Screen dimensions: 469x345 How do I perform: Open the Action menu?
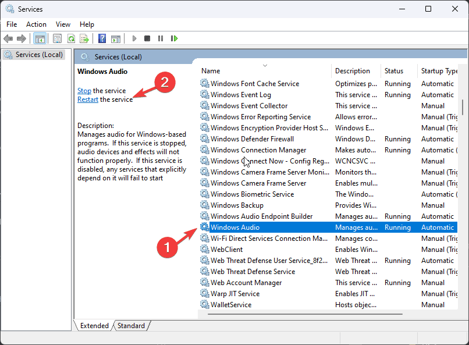point(36,24)
